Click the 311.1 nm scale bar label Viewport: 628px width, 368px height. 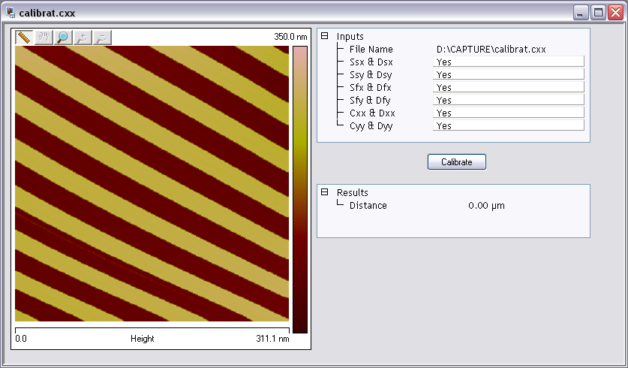(272, 339)
